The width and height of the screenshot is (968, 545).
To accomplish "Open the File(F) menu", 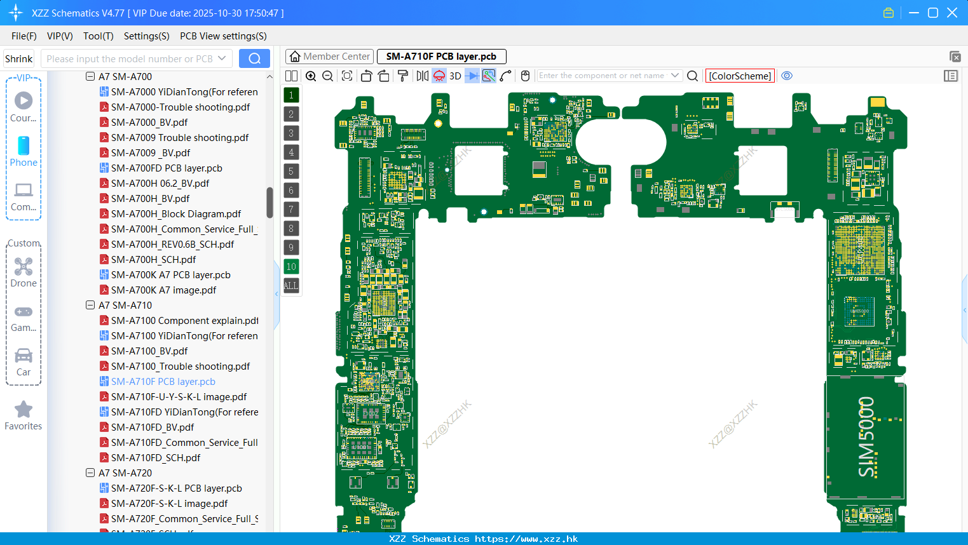I will click(24, 36).
